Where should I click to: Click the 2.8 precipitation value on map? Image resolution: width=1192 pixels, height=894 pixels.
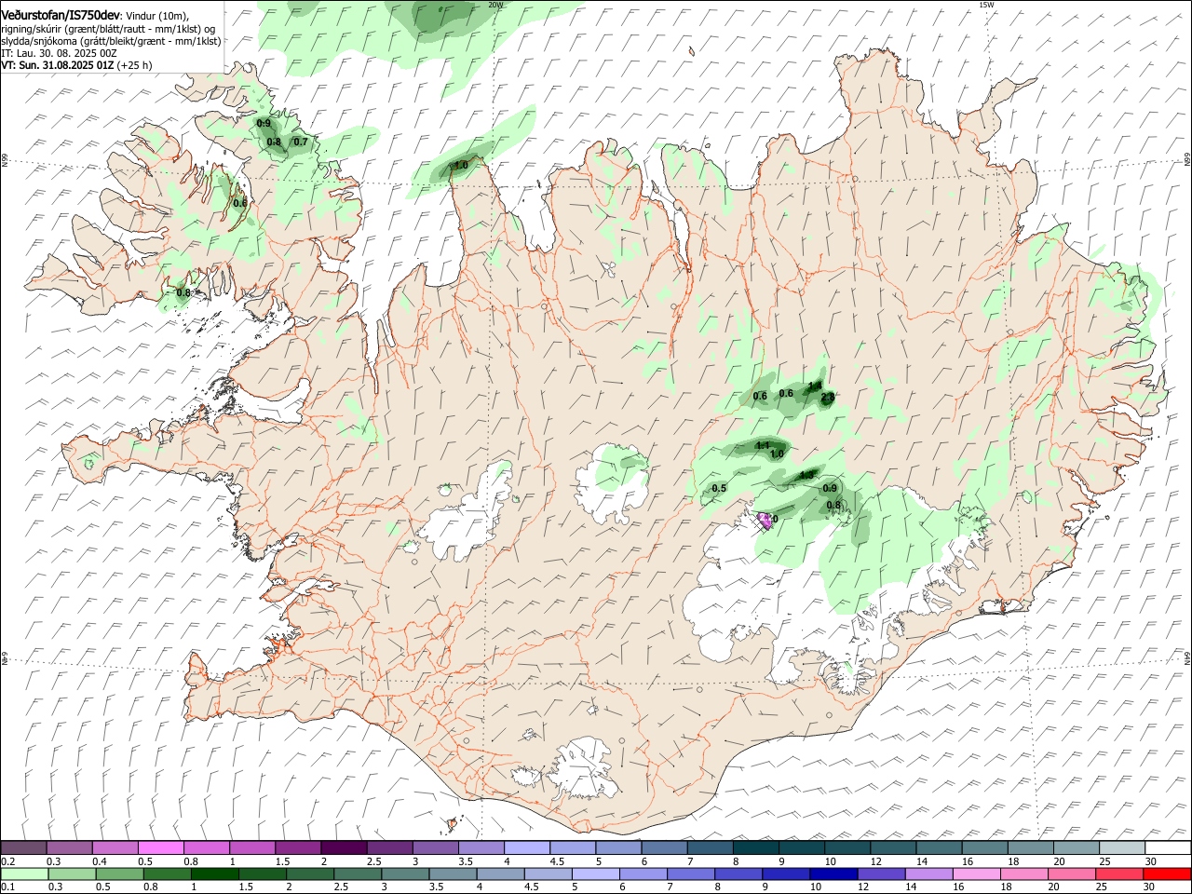[827, 398]
